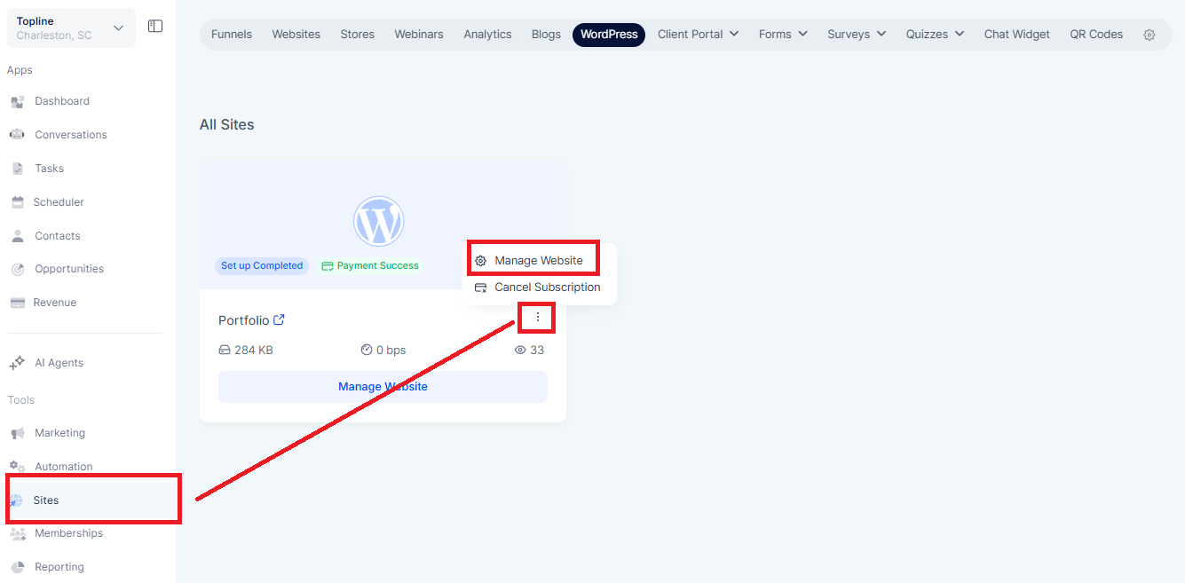Click card icon next to Cancel Subscription

tap(480, 288)
